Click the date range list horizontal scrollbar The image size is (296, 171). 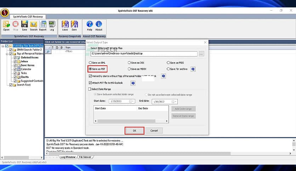[x=126, y=121]
